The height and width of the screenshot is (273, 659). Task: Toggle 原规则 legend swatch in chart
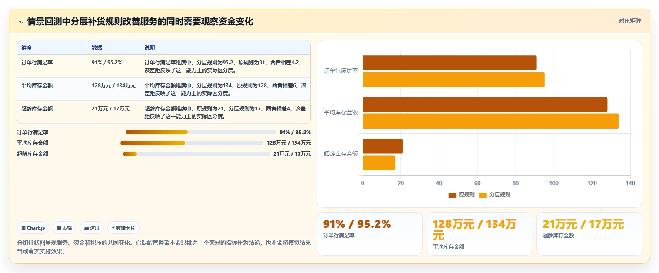(x=453, y=195)
